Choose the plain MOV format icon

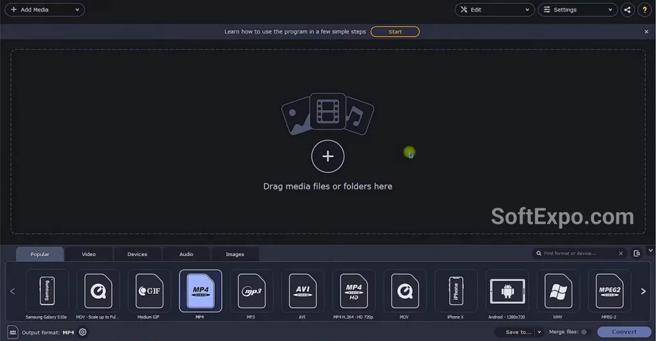pyautogui.click(x=405, y=291)
